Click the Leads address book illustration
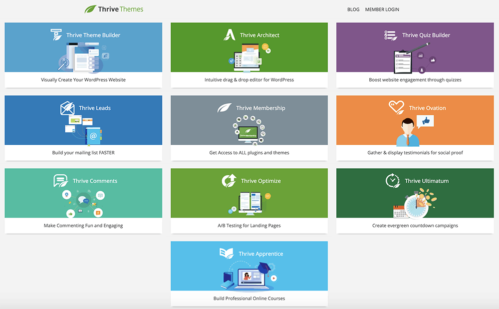Screen dimensions: 499x309 click(x=83, y=130)
